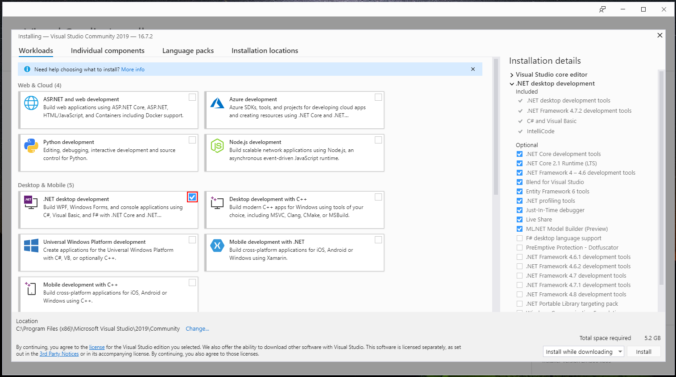This screenshot has width=676, height=377.
Task: Click the Azure development logo icon
Action: [217, 103]
